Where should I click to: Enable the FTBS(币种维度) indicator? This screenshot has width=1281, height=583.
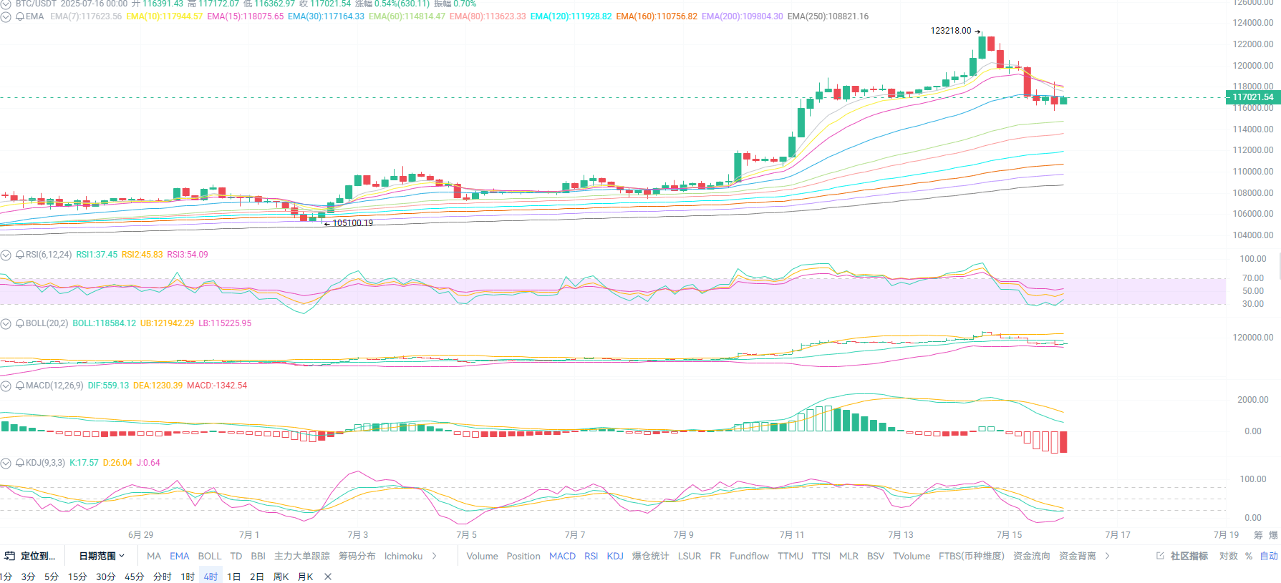point(972,556)
